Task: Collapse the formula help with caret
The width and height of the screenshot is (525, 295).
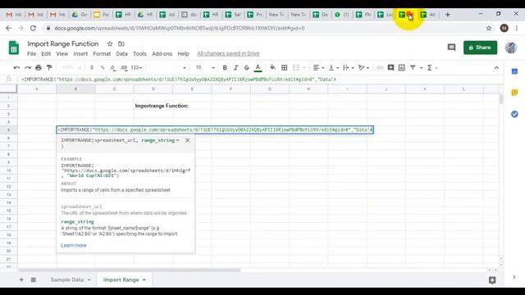Action: coord(177,140)
